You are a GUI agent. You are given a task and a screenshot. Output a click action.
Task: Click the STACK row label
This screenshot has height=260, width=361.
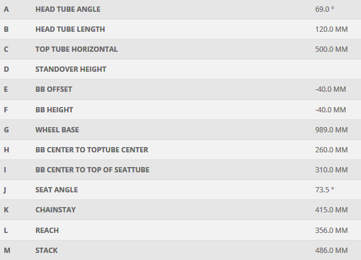click(x=47, y=251)
